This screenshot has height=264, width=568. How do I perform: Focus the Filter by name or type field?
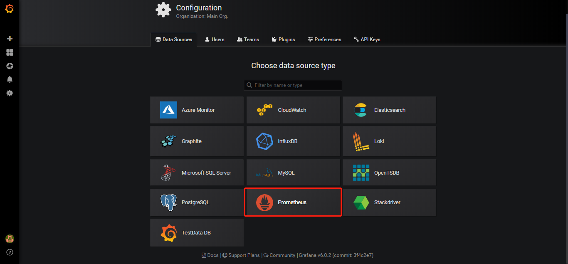[293, 85]
